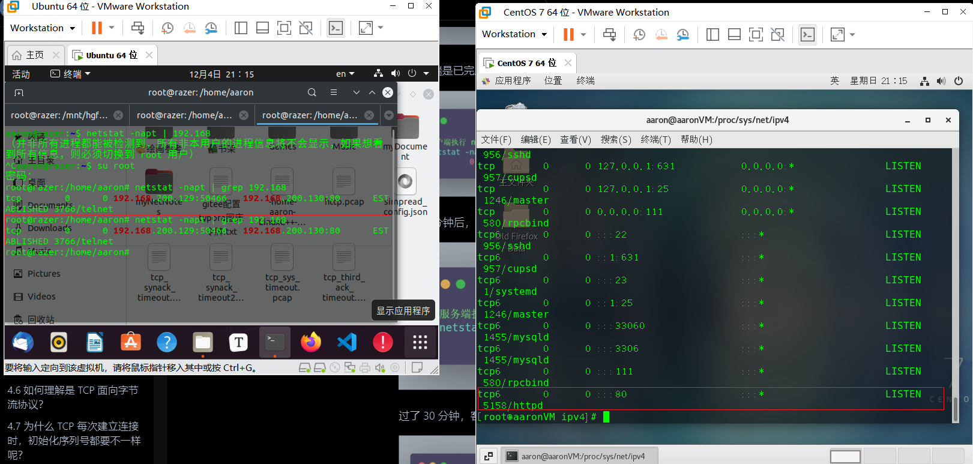Viewport: 973px width, 464px height.
Task: Toggle console view in CentOS Workstation toolbar
Action: pyautogui.click(x=808, y=34)
